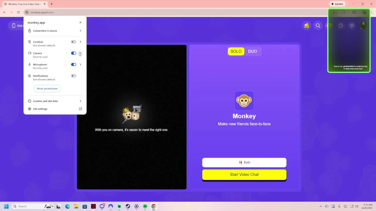Expand Camera permission options arrow
Viewport: 376px width, 211px height.
click(x=80, y=53)
